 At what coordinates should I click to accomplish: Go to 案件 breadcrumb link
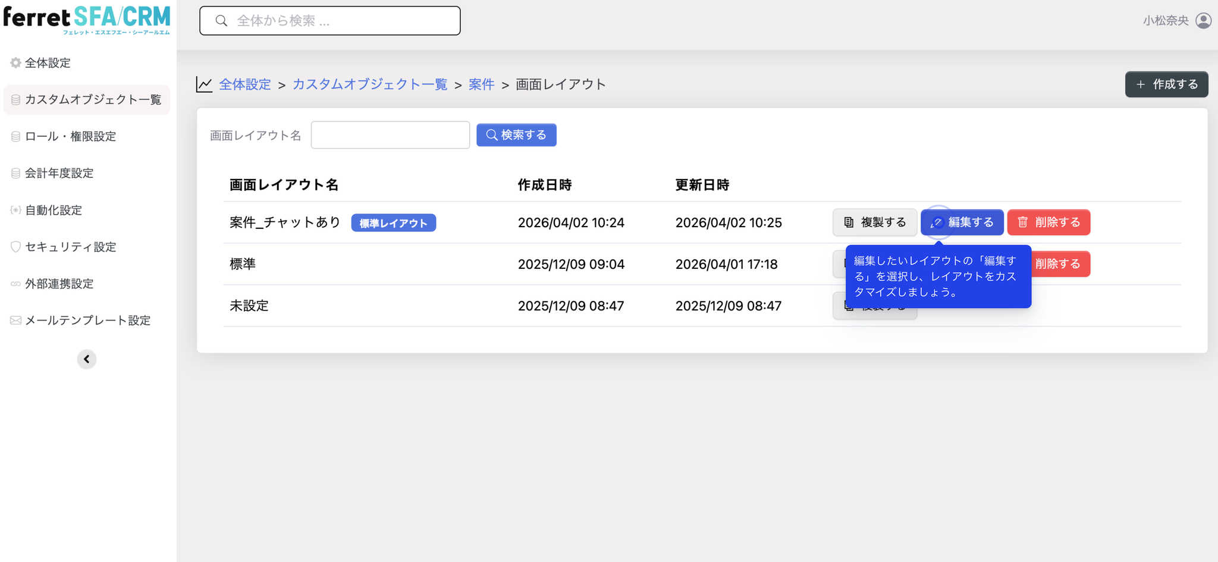click(x=482, y=84)
